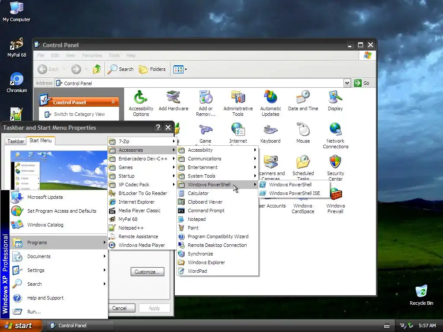Open Windows Catalog in Start menu
443x332 pixels.
[x=59, y=225]
